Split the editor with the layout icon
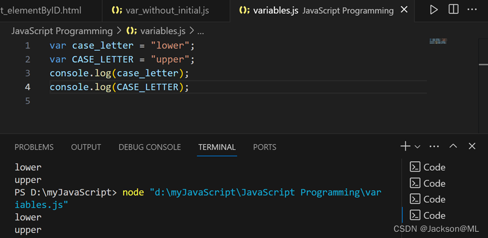Screen dimensions: 488x238 (x=454, y=10)
